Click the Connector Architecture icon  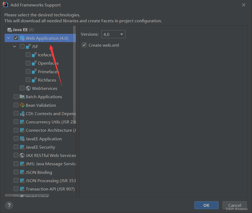pyautogui.click(x=22, y=130)
